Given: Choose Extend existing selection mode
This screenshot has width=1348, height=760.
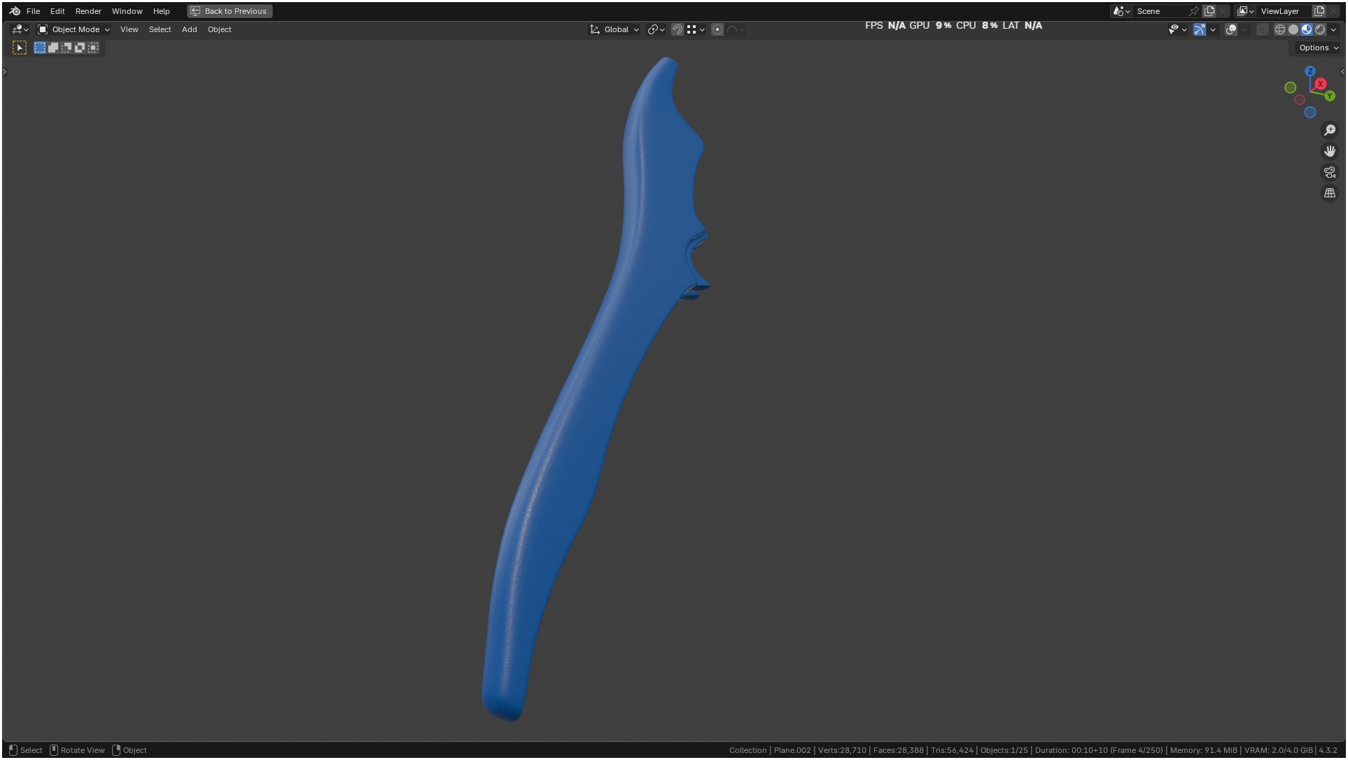Looking at the screenshot, I should click(53, 48).
